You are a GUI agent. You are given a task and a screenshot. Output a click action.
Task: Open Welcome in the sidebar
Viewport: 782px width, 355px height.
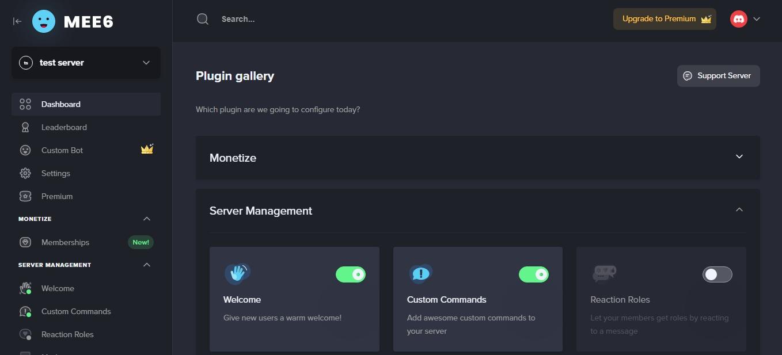coord(86,288)
